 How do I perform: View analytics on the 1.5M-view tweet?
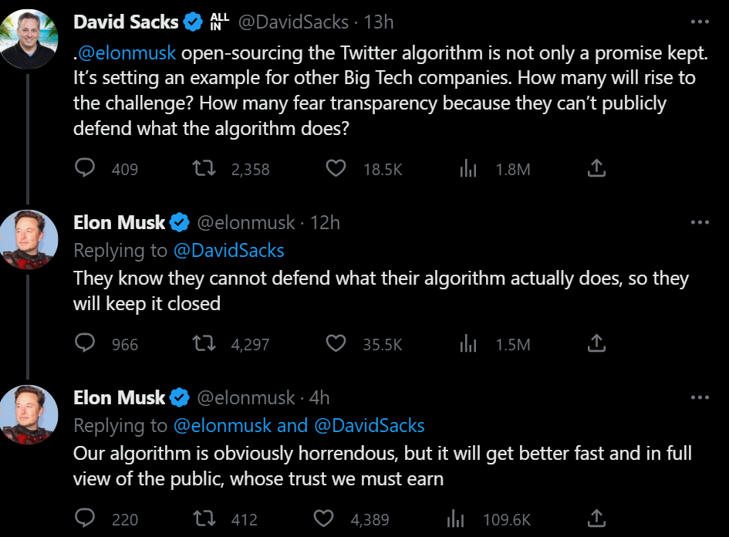[469, 343]
